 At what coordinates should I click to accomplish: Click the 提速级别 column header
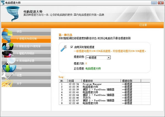[131, 81]
